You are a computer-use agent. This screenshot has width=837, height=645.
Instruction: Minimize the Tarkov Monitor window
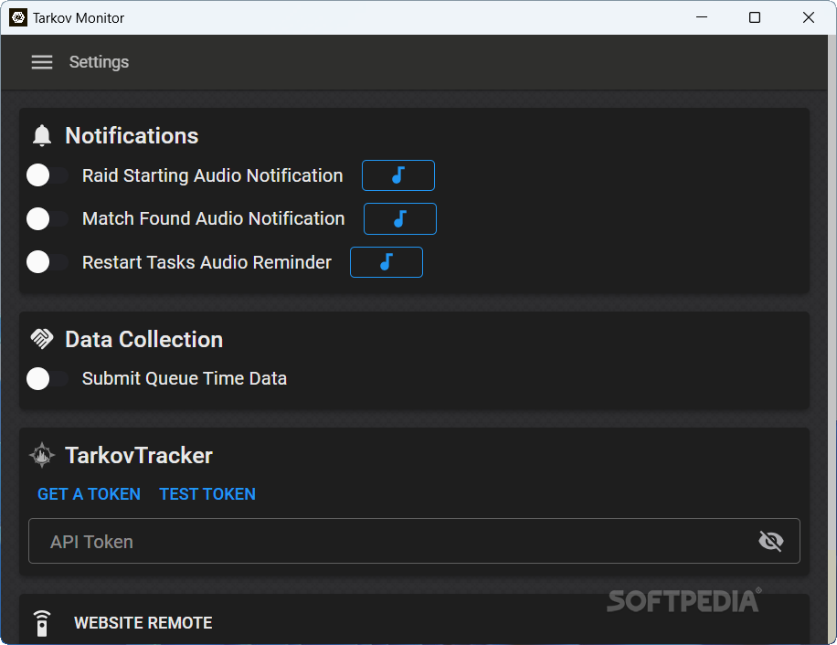702,17
